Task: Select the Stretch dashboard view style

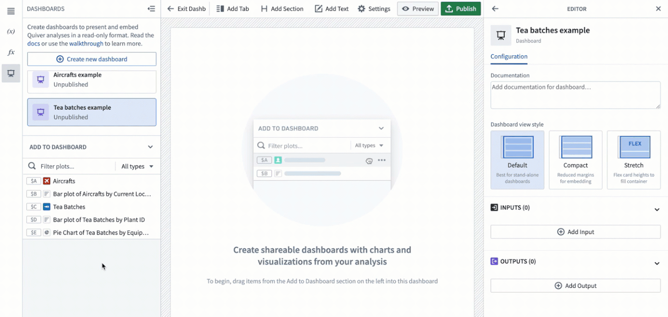Action: tap(634, 160)
